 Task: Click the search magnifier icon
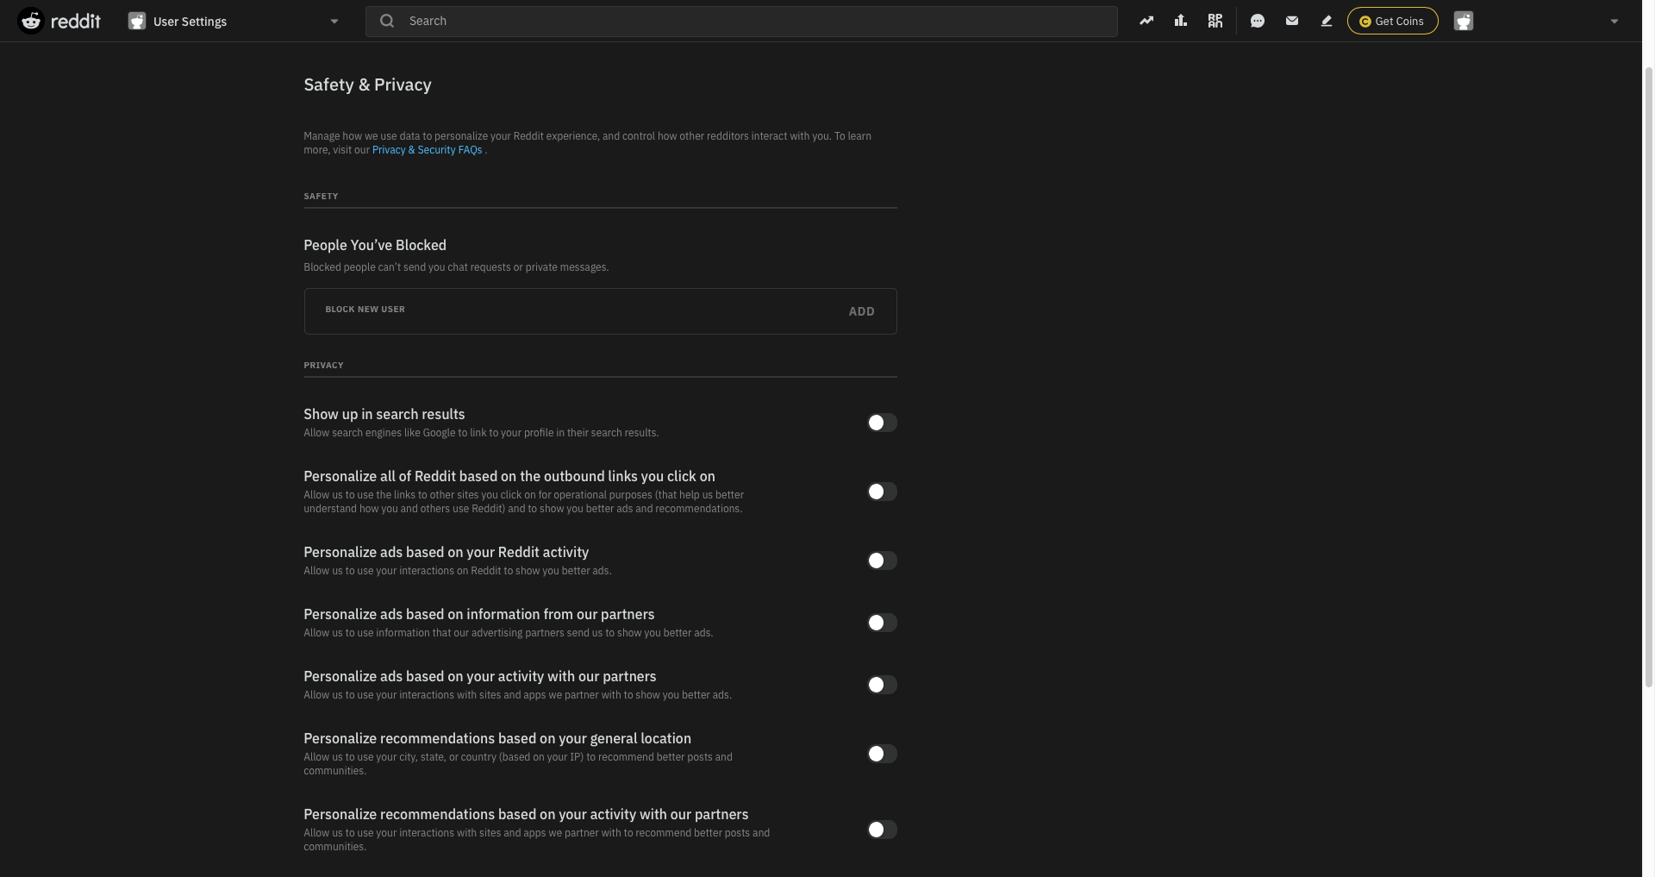387,21
